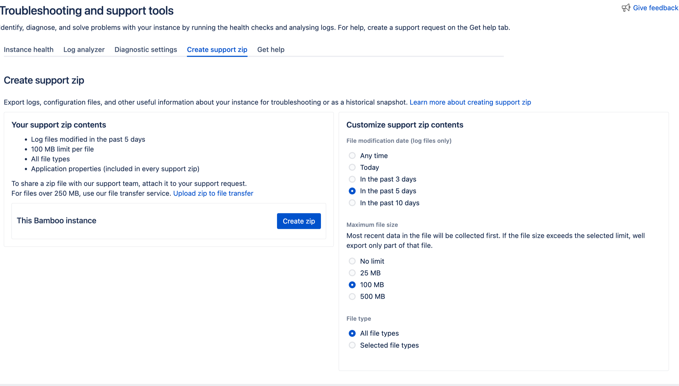
Task: Switch to the Instance health tab
Action: click(x=29, y=50)
